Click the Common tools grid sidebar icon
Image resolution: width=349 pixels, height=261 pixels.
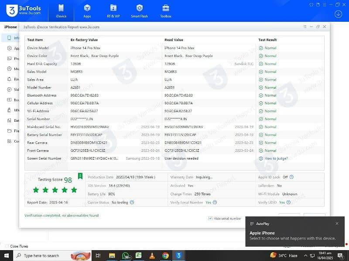coord(9,141)
